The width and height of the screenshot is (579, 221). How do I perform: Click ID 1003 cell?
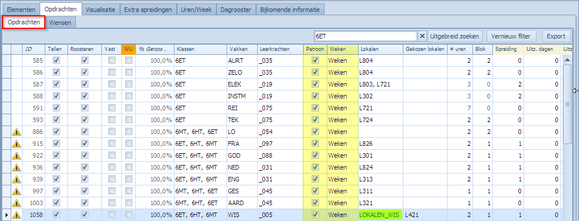33,202
